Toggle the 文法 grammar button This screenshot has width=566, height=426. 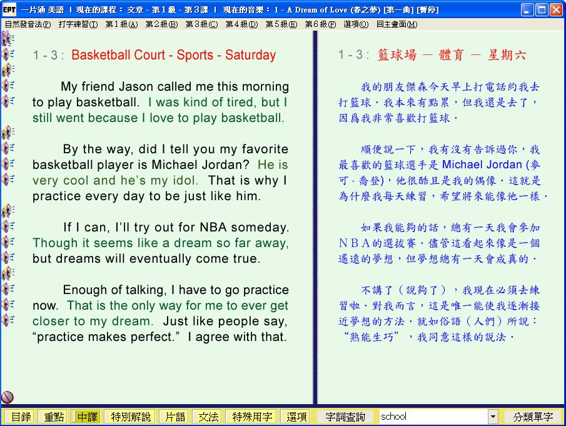click(x=208, y=417)
